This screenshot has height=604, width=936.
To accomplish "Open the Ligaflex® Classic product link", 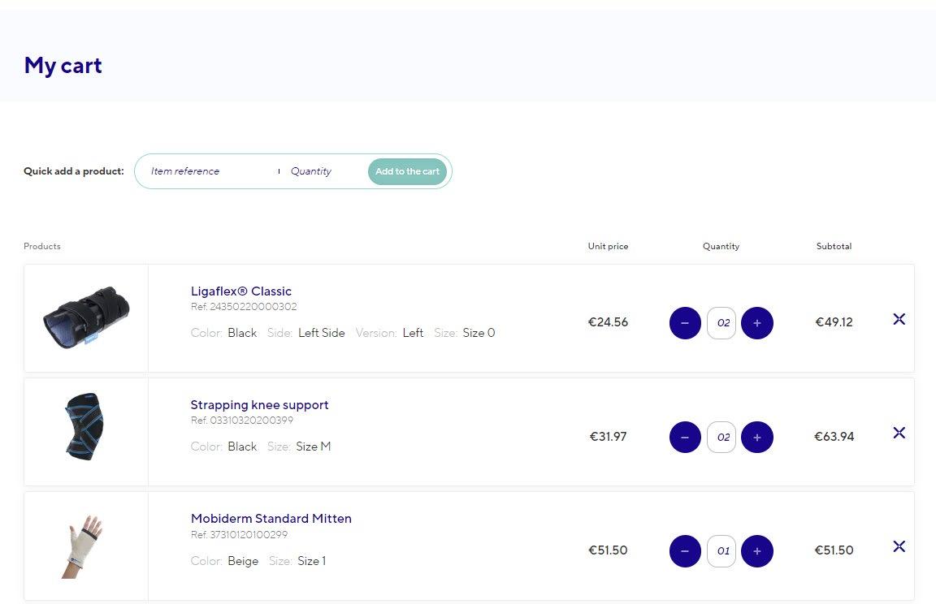I will click(240, 291).
